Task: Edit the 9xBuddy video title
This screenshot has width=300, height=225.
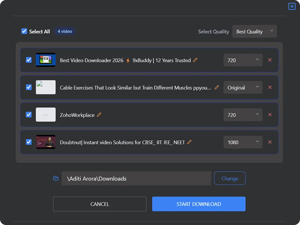Action: pyautogui.click(x=195, y=60)
